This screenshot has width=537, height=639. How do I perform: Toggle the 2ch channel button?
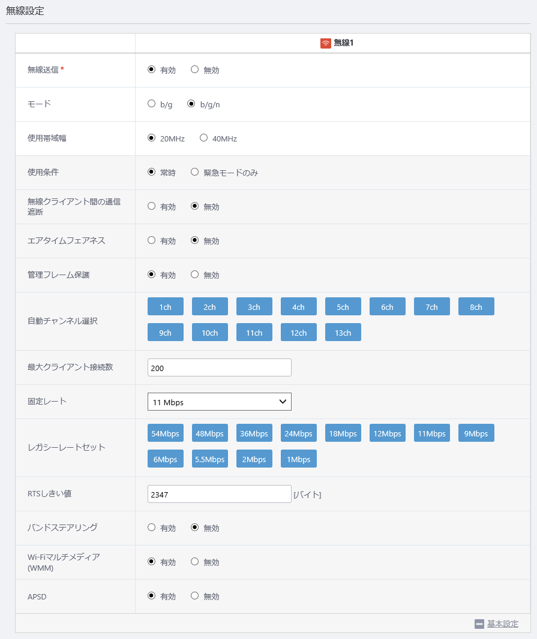[210, 306]
